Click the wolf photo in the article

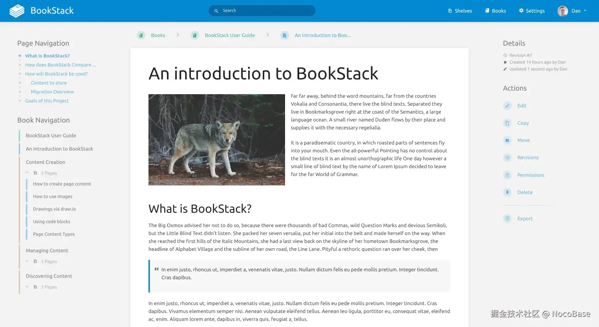(x=216, y=140)
